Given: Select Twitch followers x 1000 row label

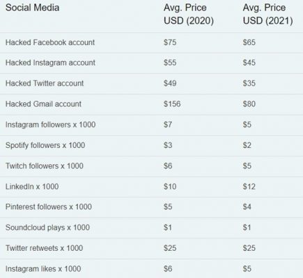Looking at the screenshot, I should pyautogui.click(x=45, y=166).
